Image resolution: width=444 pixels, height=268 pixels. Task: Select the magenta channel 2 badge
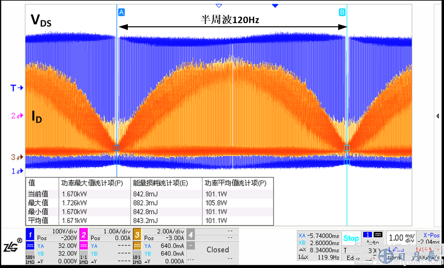click(83, 235)
